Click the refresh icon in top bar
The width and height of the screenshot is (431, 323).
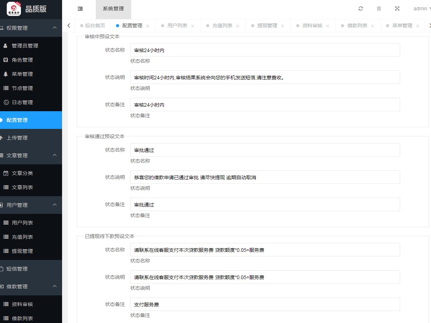[361, 8]
